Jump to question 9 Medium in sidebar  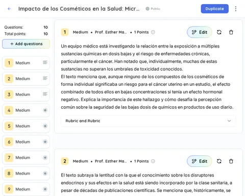point(26,189)
